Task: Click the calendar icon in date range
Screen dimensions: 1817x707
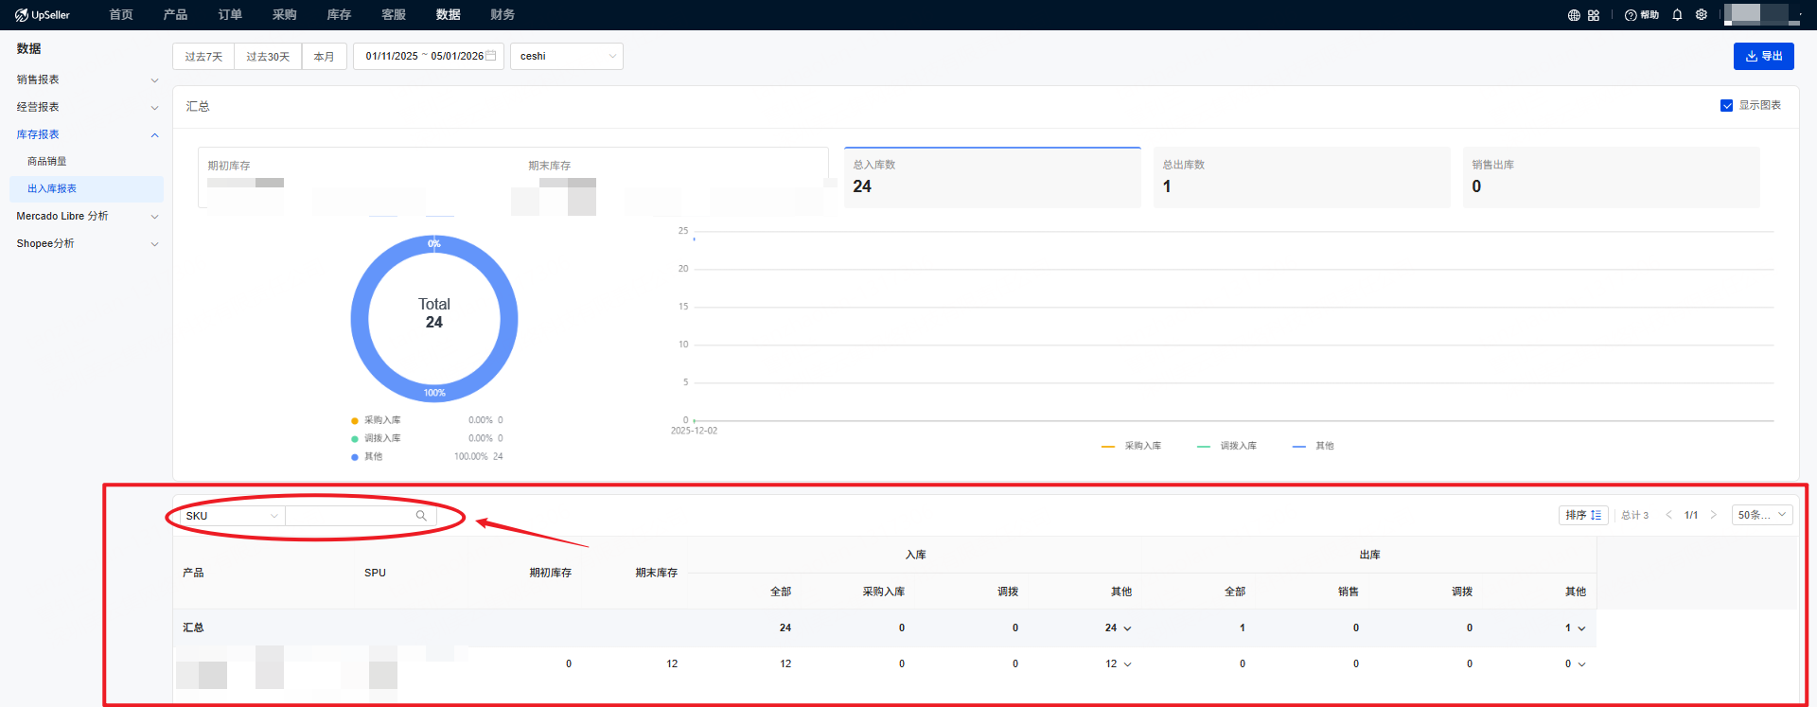Action: (491, 56)
